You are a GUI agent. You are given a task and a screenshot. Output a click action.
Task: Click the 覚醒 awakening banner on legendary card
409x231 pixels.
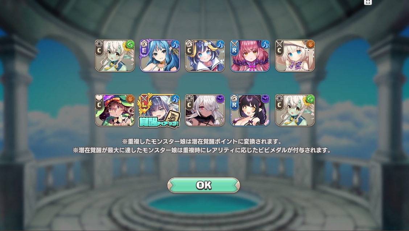tap(159, 121)
